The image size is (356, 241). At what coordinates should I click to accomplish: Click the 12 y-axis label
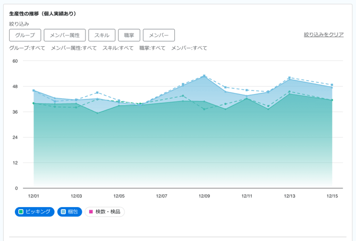point(15,163)
